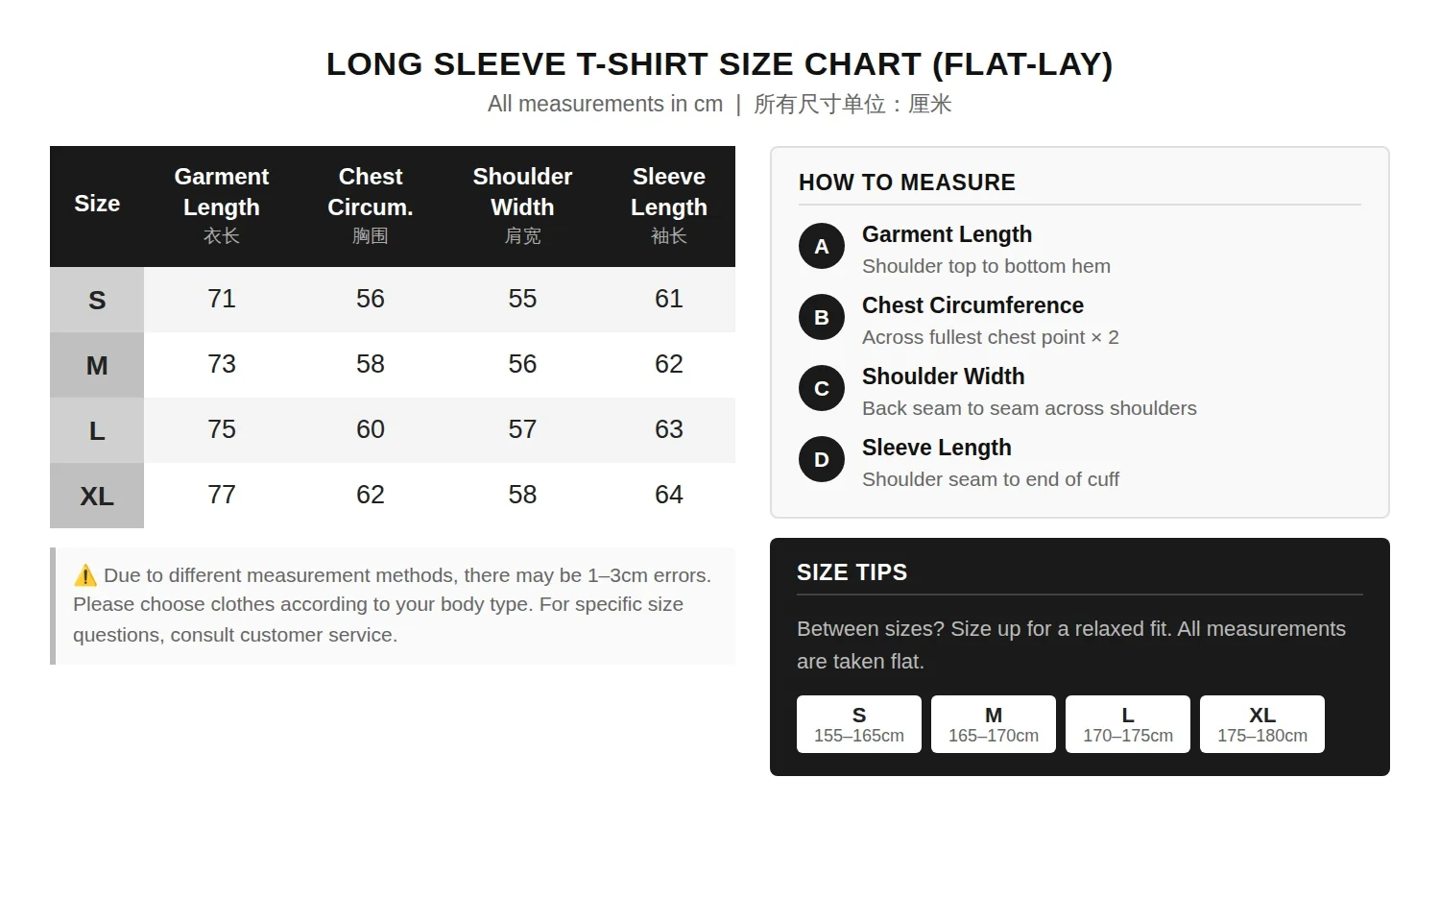Screen dimensions: 1440x899
Task: Click the S row label in table
Action: [97, 300]
